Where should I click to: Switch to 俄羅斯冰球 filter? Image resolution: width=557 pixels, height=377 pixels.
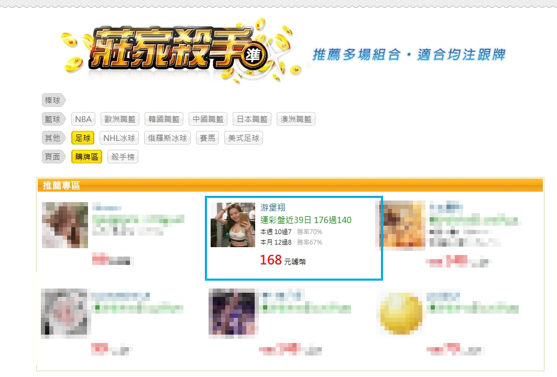coord(167,138)
